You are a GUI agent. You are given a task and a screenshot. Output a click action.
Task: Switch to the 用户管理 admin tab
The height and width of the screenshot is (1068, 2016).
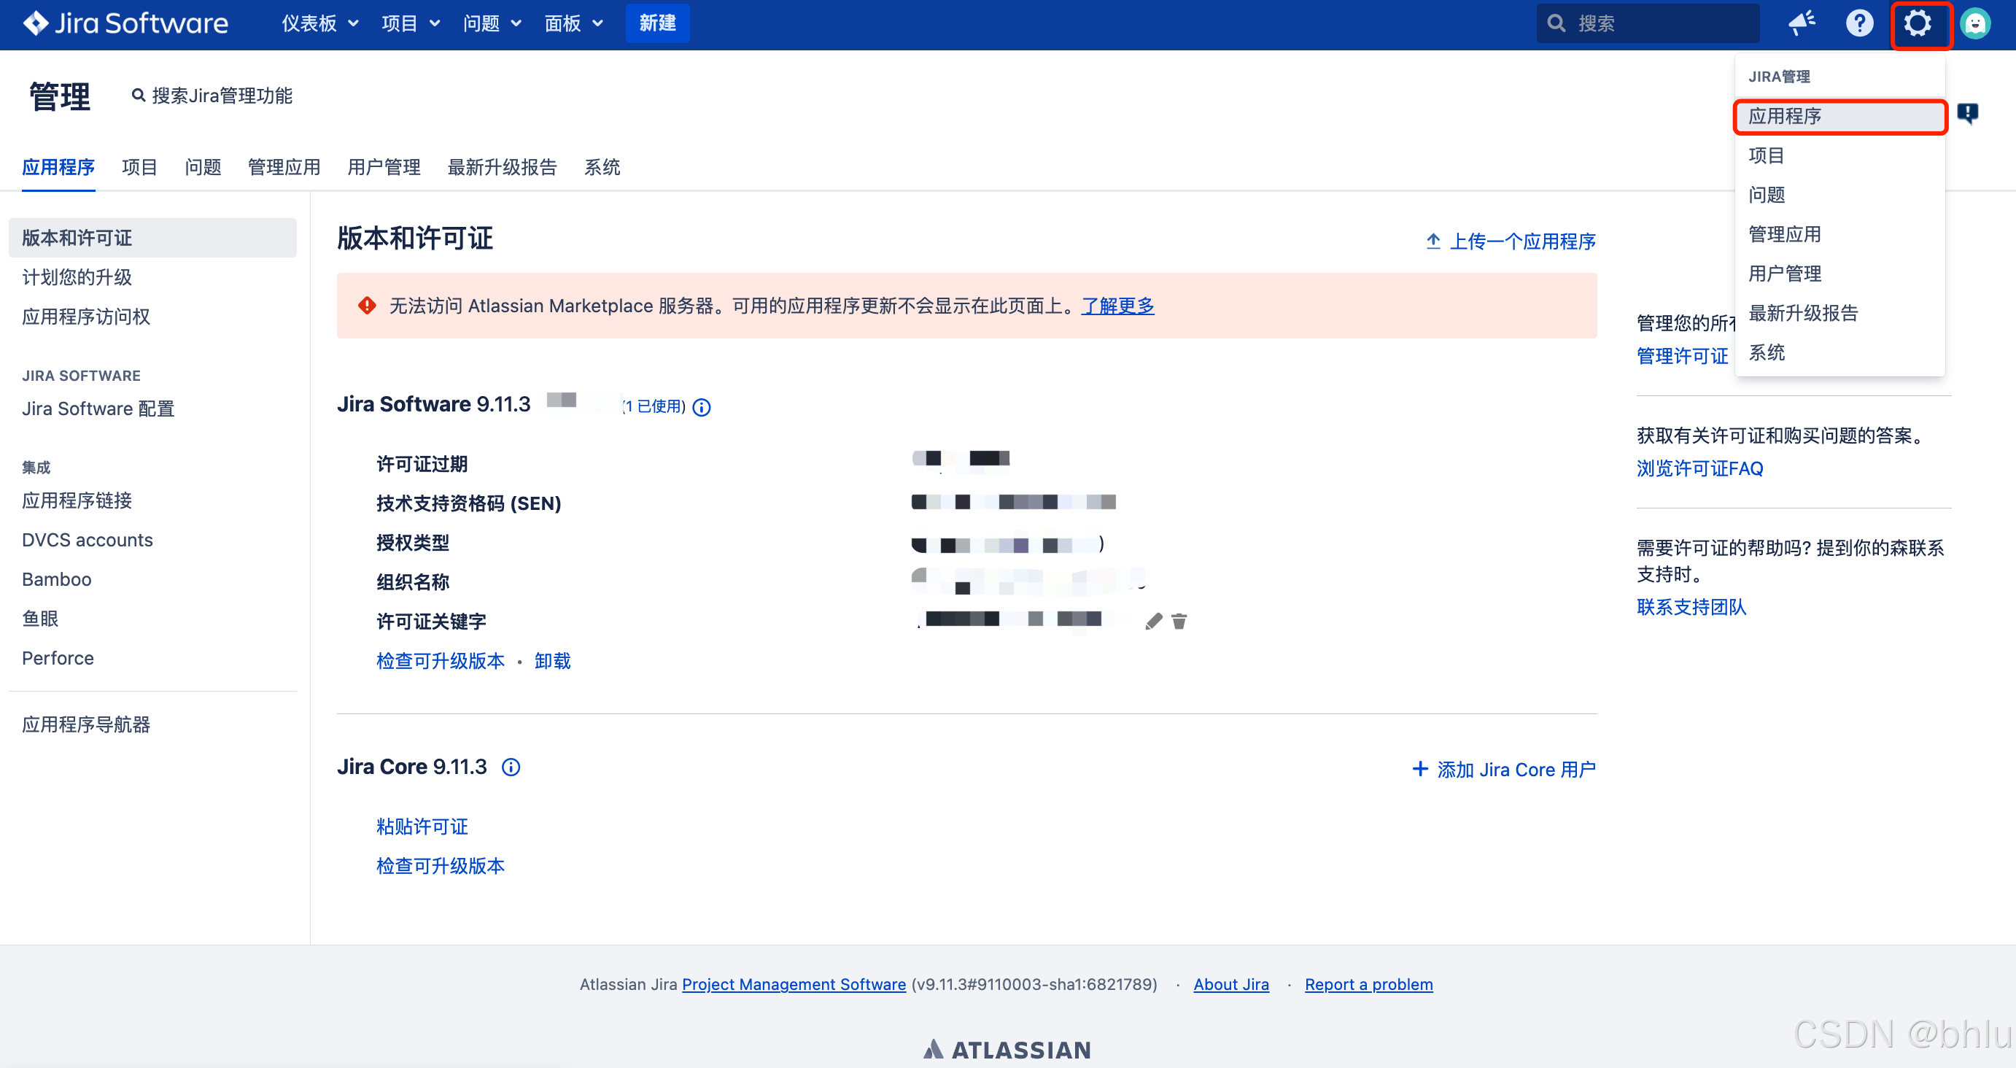pyautogui.click(x=384, y=168)
